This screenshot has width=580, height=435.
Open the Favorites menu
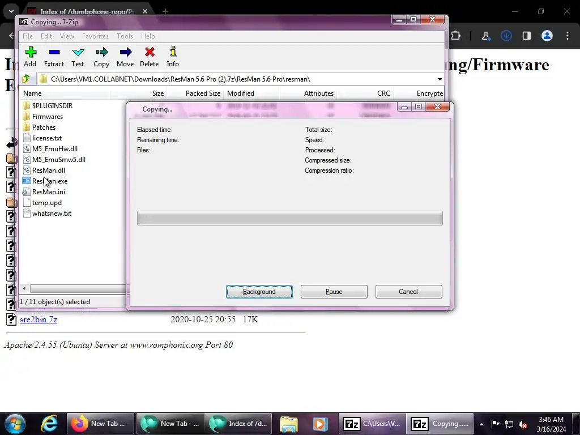tap(95, 36)
